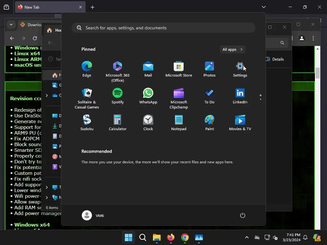Open clock and date flyout 7:41 PM

click(x=292, y=237)
